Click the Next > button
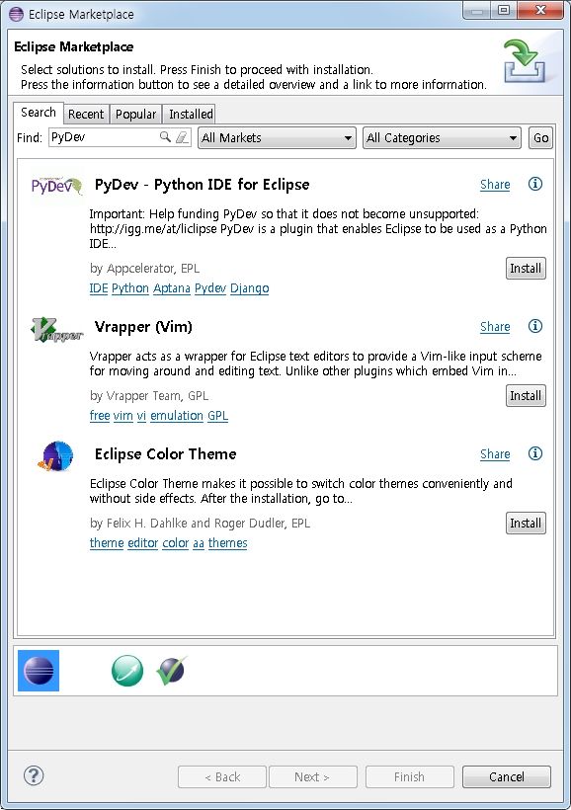 coord(312,777)
